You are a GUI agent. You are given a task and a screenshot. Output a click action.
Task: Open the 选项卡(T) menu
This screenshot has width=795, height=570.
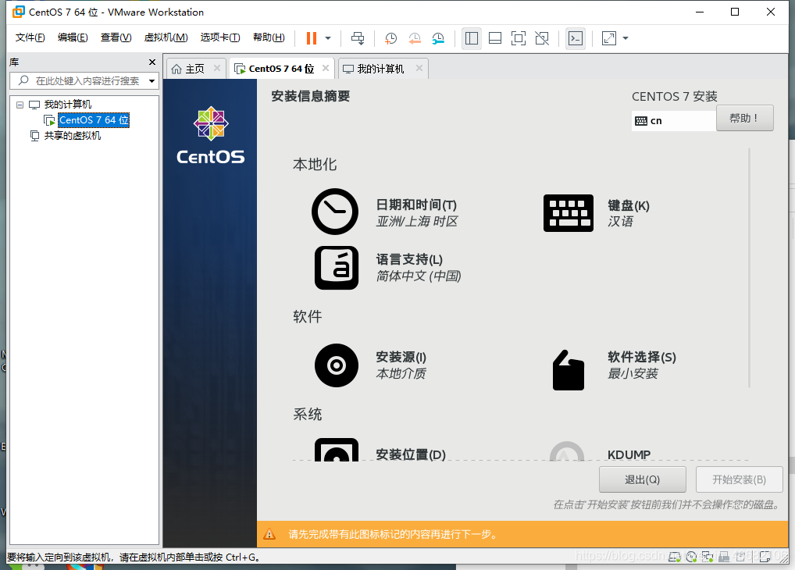click(x=220, y=37)
